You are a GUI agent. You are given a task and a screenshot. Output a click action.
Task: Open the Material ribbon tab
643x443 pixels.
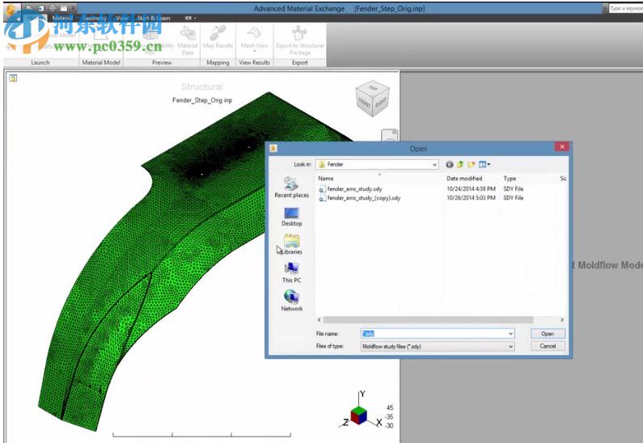(62, 18)
